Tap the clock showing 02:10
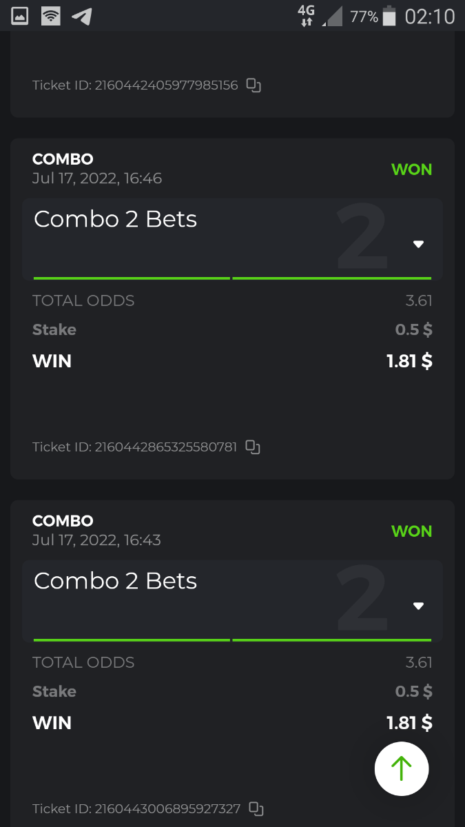The image size is (465, 827). (x=430, y=16)
